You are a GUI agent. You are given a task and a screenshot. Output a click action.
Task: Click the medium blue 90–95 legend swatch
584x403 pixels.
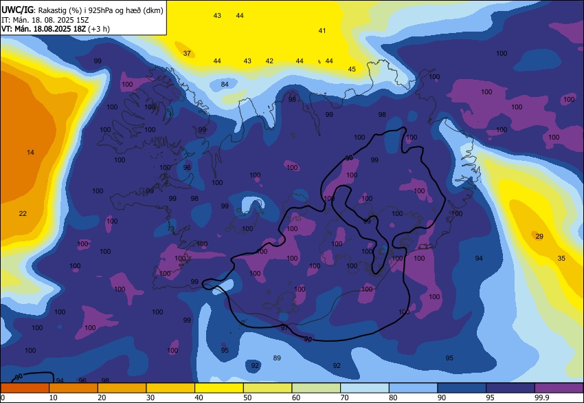[x=462, y=388]
